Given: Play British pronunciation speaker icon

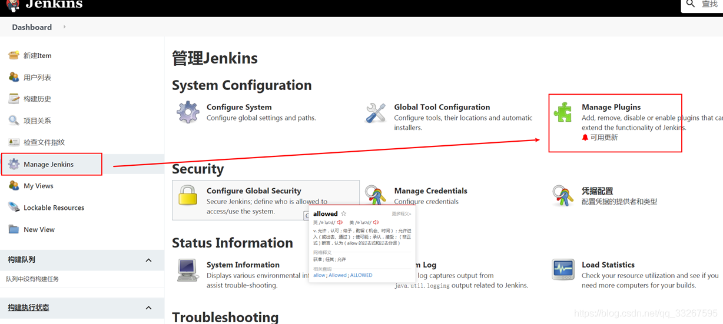Looking at the screenshot, I should tap(340, 223).
